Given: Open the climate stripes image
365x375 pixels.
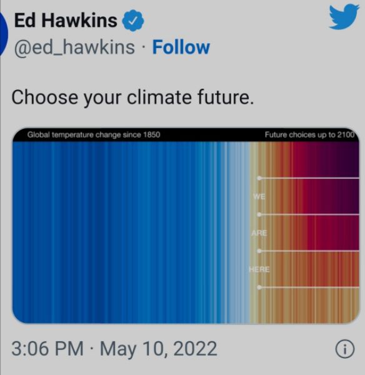Looking at the screenshot, I should pyautogui.click(x=186, y=226).
